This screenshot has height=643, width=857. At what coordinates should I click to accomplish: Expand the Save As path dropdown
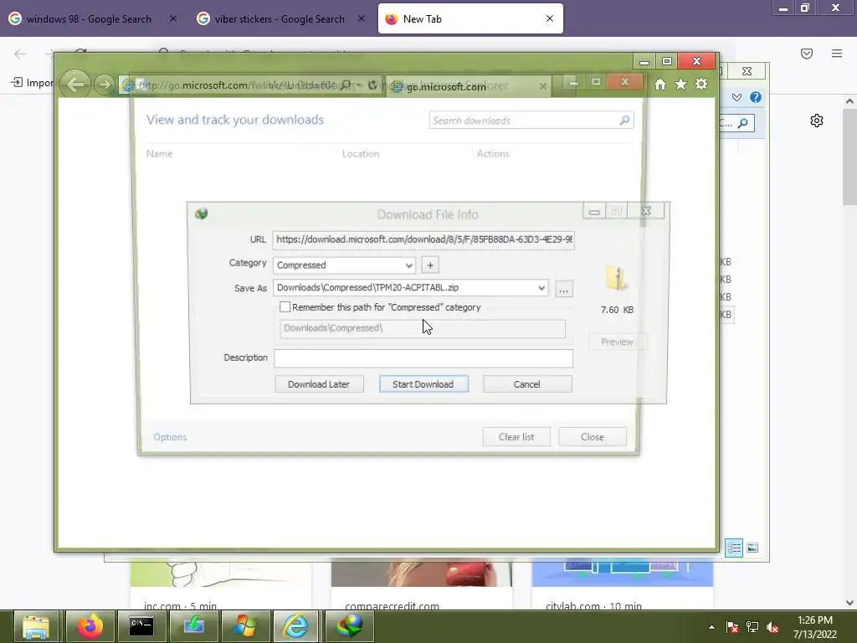pyautogui.click(x=541, y=288)
